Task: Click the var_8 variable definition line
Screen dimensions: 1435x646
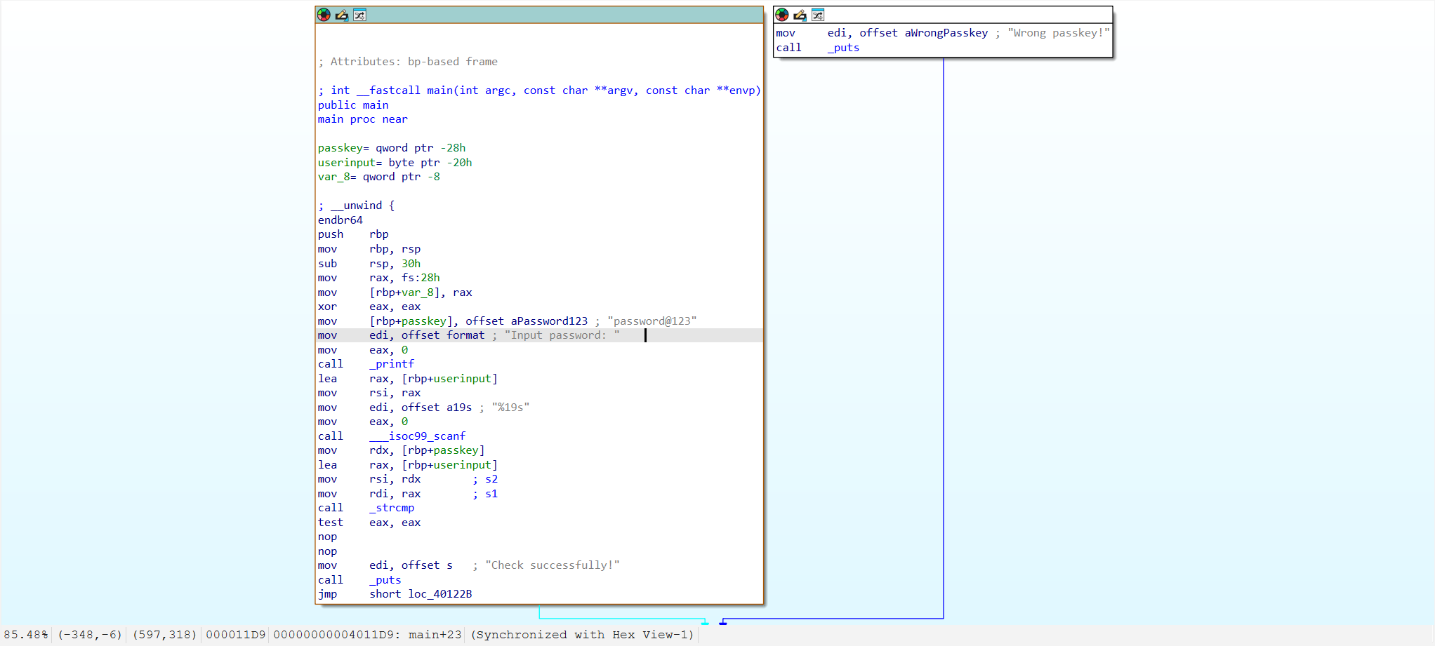Action: [x=379, y=177]
